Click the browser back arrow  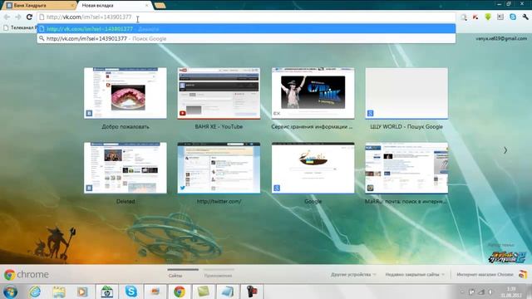(7, 17)
